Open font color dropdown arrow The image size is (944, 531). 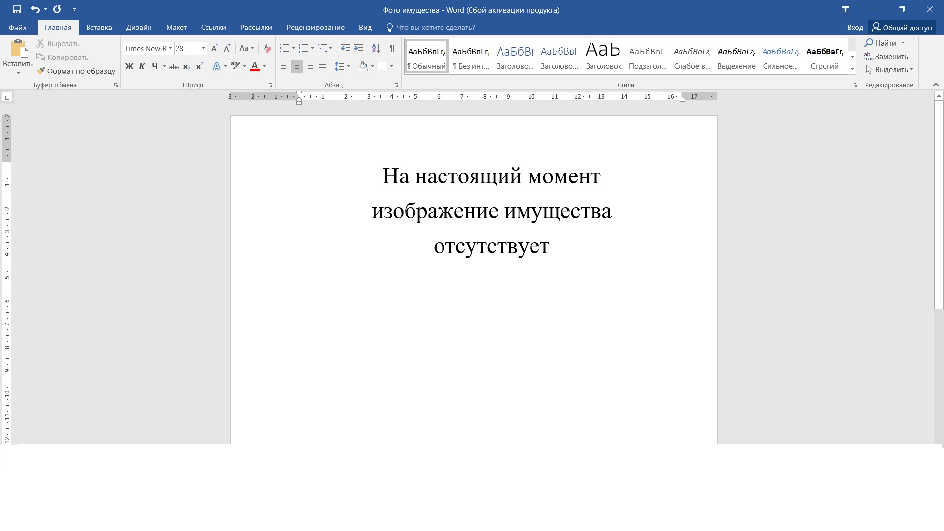(264, 66)
